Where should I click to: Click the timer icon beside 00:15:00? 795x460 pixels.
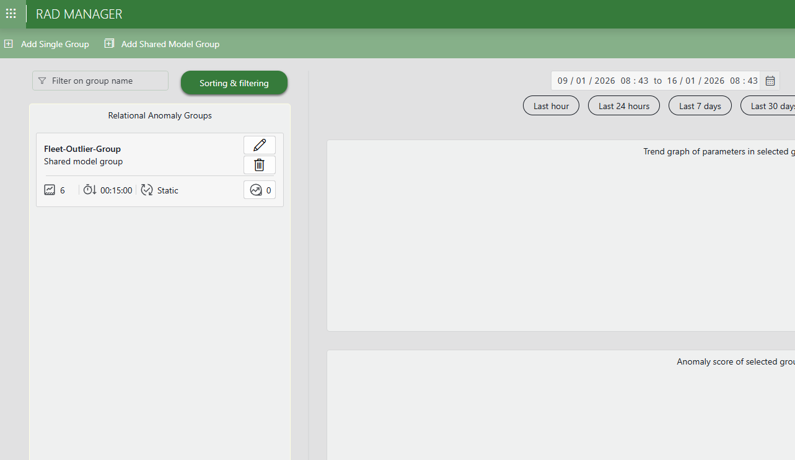tap(90, 190)
